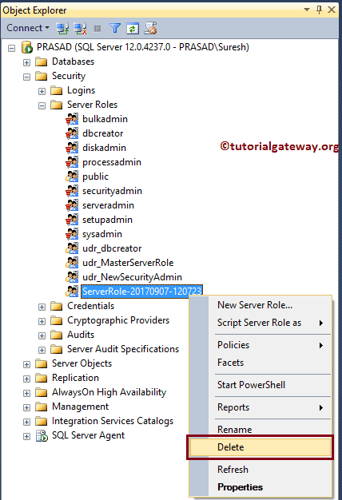Open Object Explorer window position dropdown arrow
Viewport: 342px width, 500px height.
tap(307, 10)
